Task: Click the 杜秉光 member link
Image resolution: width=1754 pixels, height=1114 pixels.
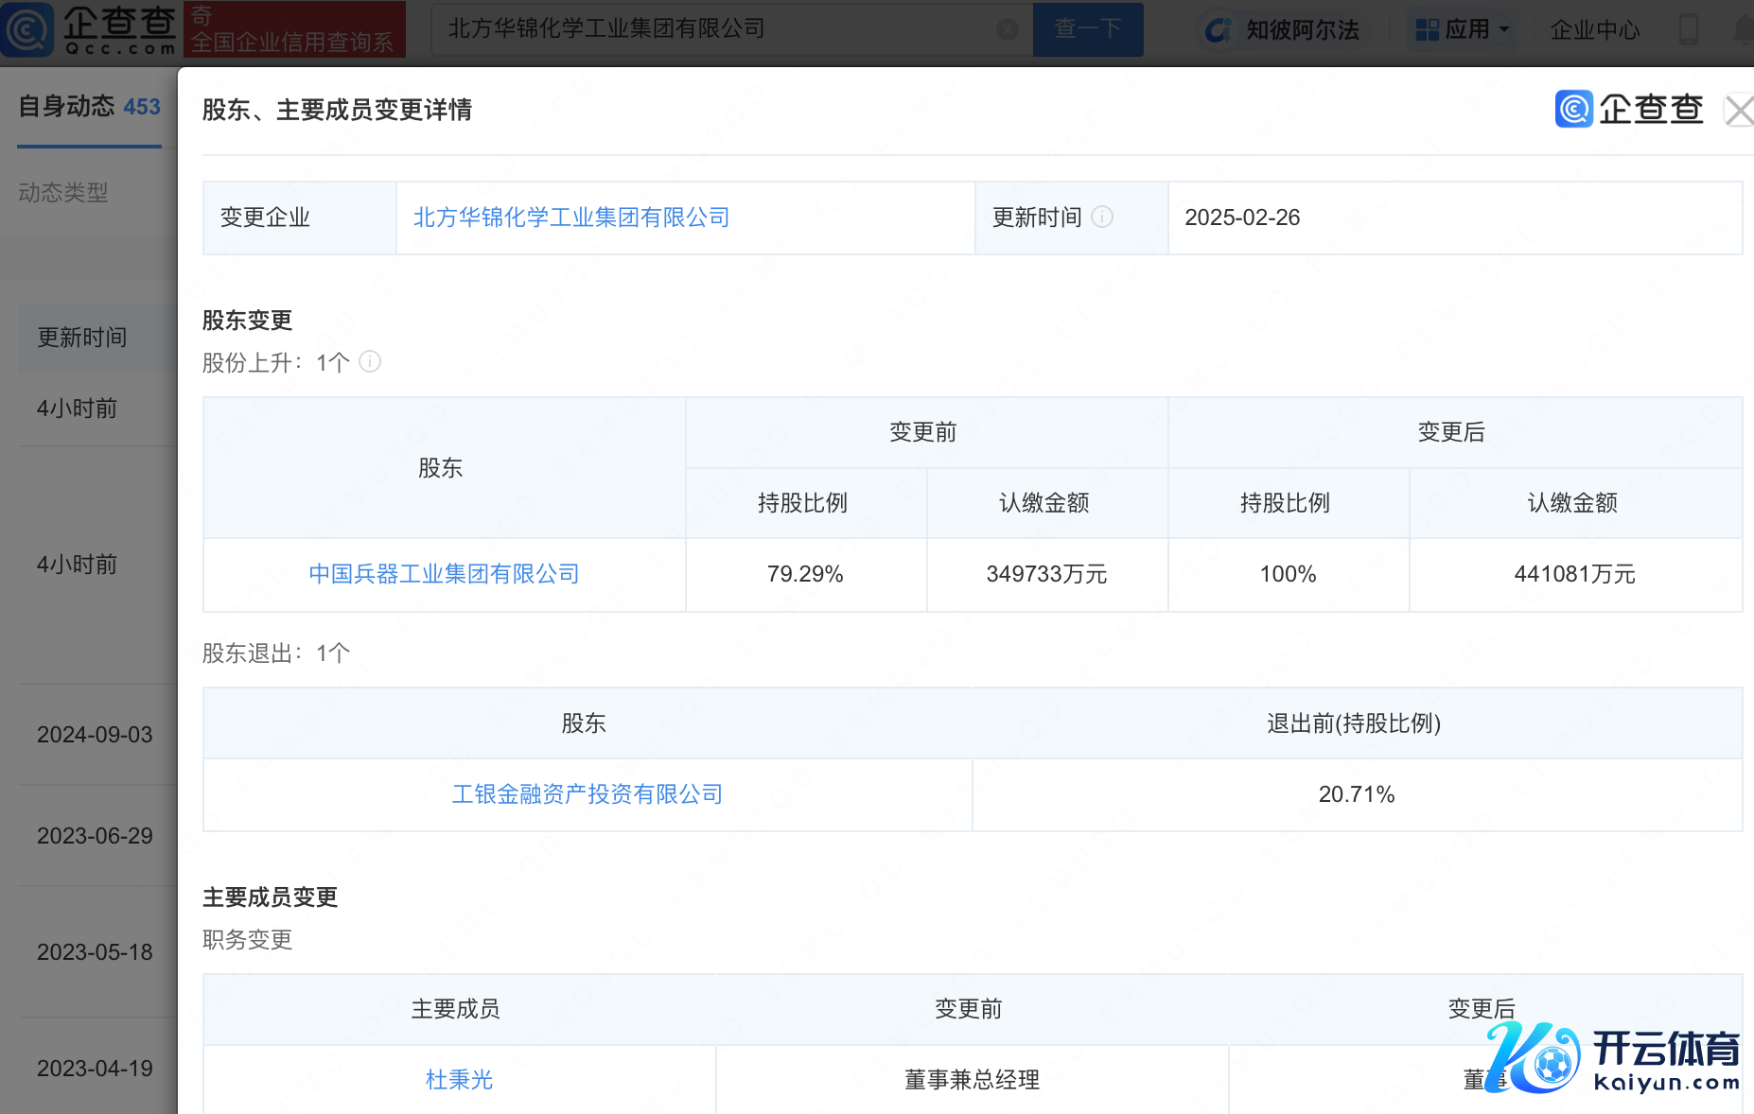Action: pyautogui.click(x=459, y=1079)
